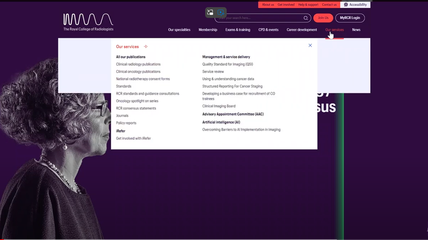
Task: Open the iRefer heading link
Action: point(121,131)
